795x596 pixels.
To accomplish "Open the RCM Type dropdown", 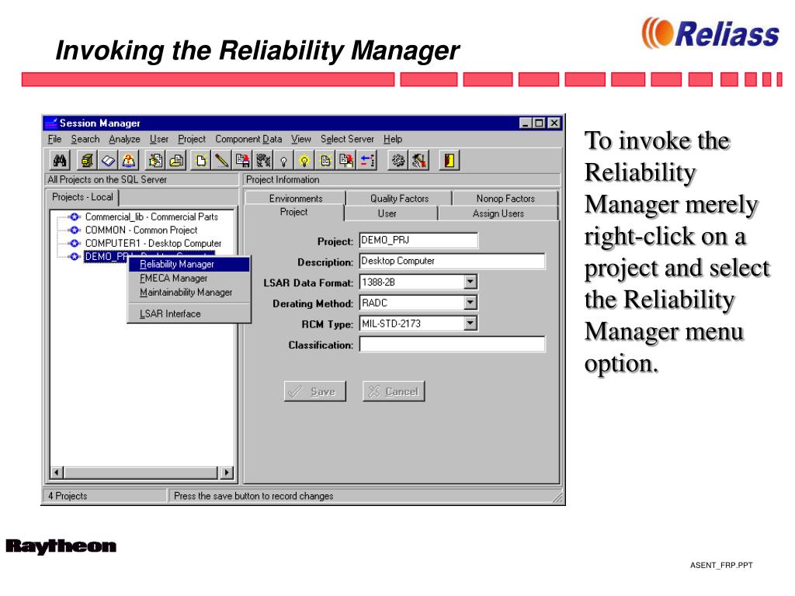I will tap(470, 324).
